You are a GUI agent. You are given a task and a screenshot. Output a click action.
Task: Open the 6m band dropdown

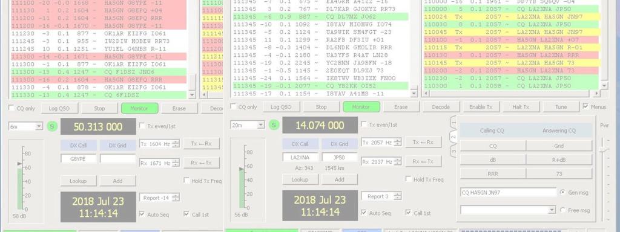[x=39, y=127]
